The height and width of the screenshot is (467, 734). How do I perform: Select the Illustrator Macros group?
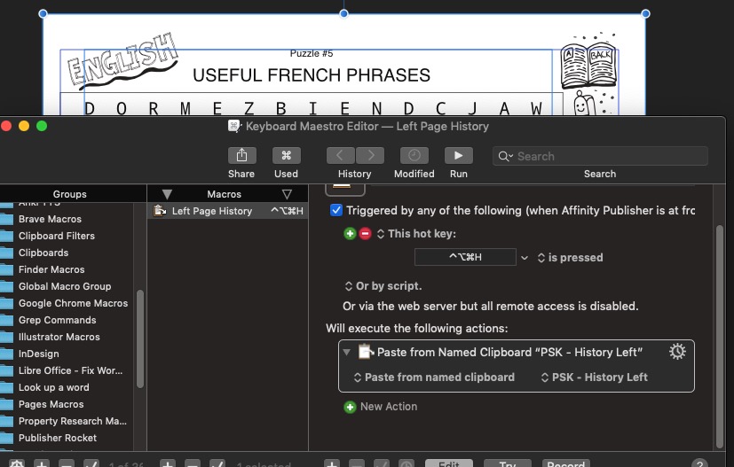pos(59,337)
